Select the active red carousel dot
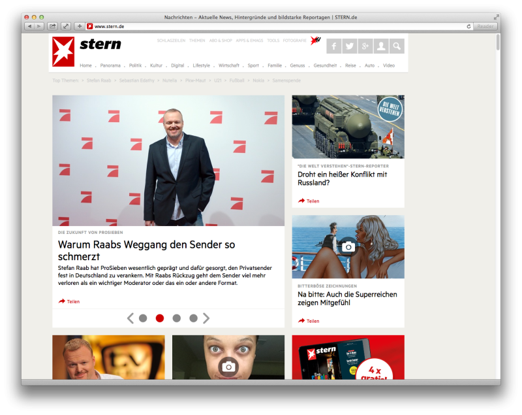Viewport: 522px width, 415px height. point(160,318)
